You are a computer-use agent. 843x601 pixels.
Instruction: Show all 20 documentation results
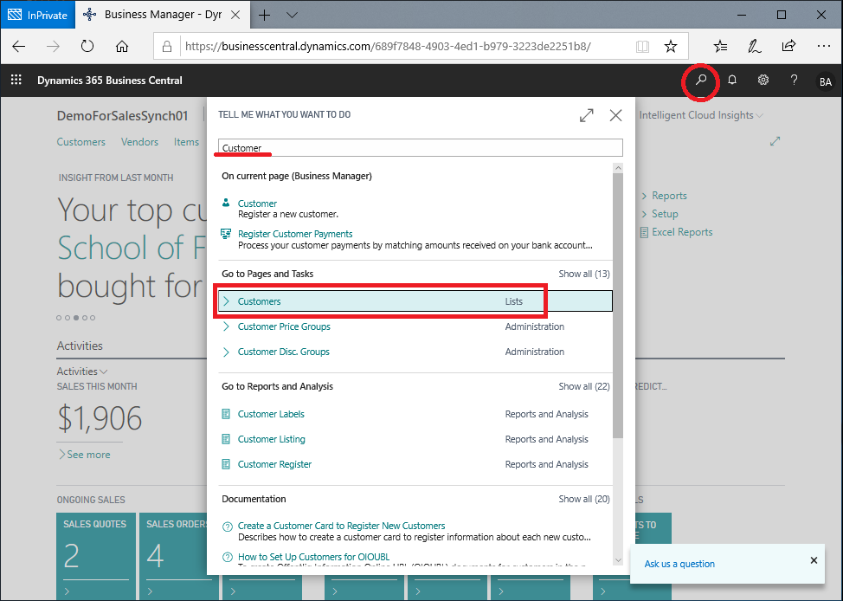click(x=584, y=499)
